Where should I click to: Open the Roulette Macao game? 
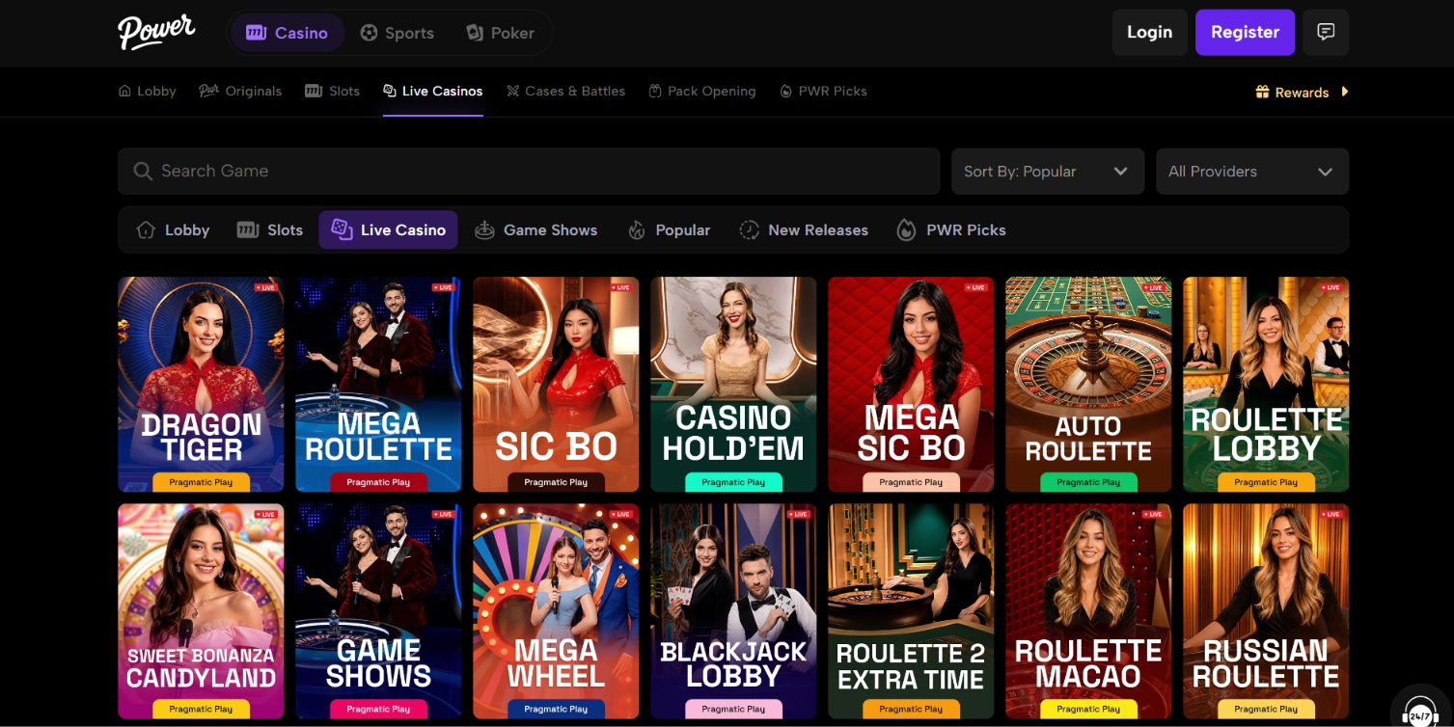click(x=1088, y=611)
